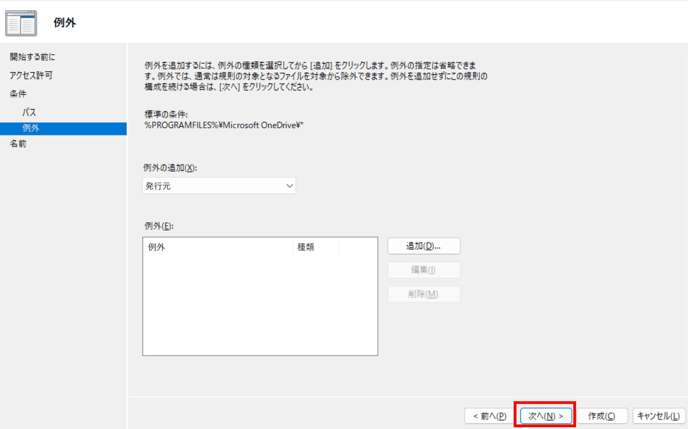Click the %PROGRAMFILES% OneDrive path text
Image resolution: width=688 pixels, height=429 pixels.
[223, 125]
